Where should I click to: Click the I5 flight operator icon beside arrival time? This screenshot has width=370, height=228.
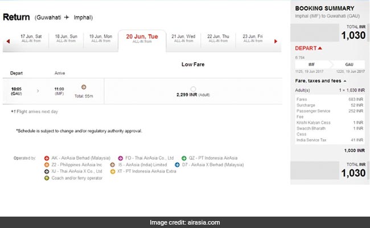coord(84,87)
